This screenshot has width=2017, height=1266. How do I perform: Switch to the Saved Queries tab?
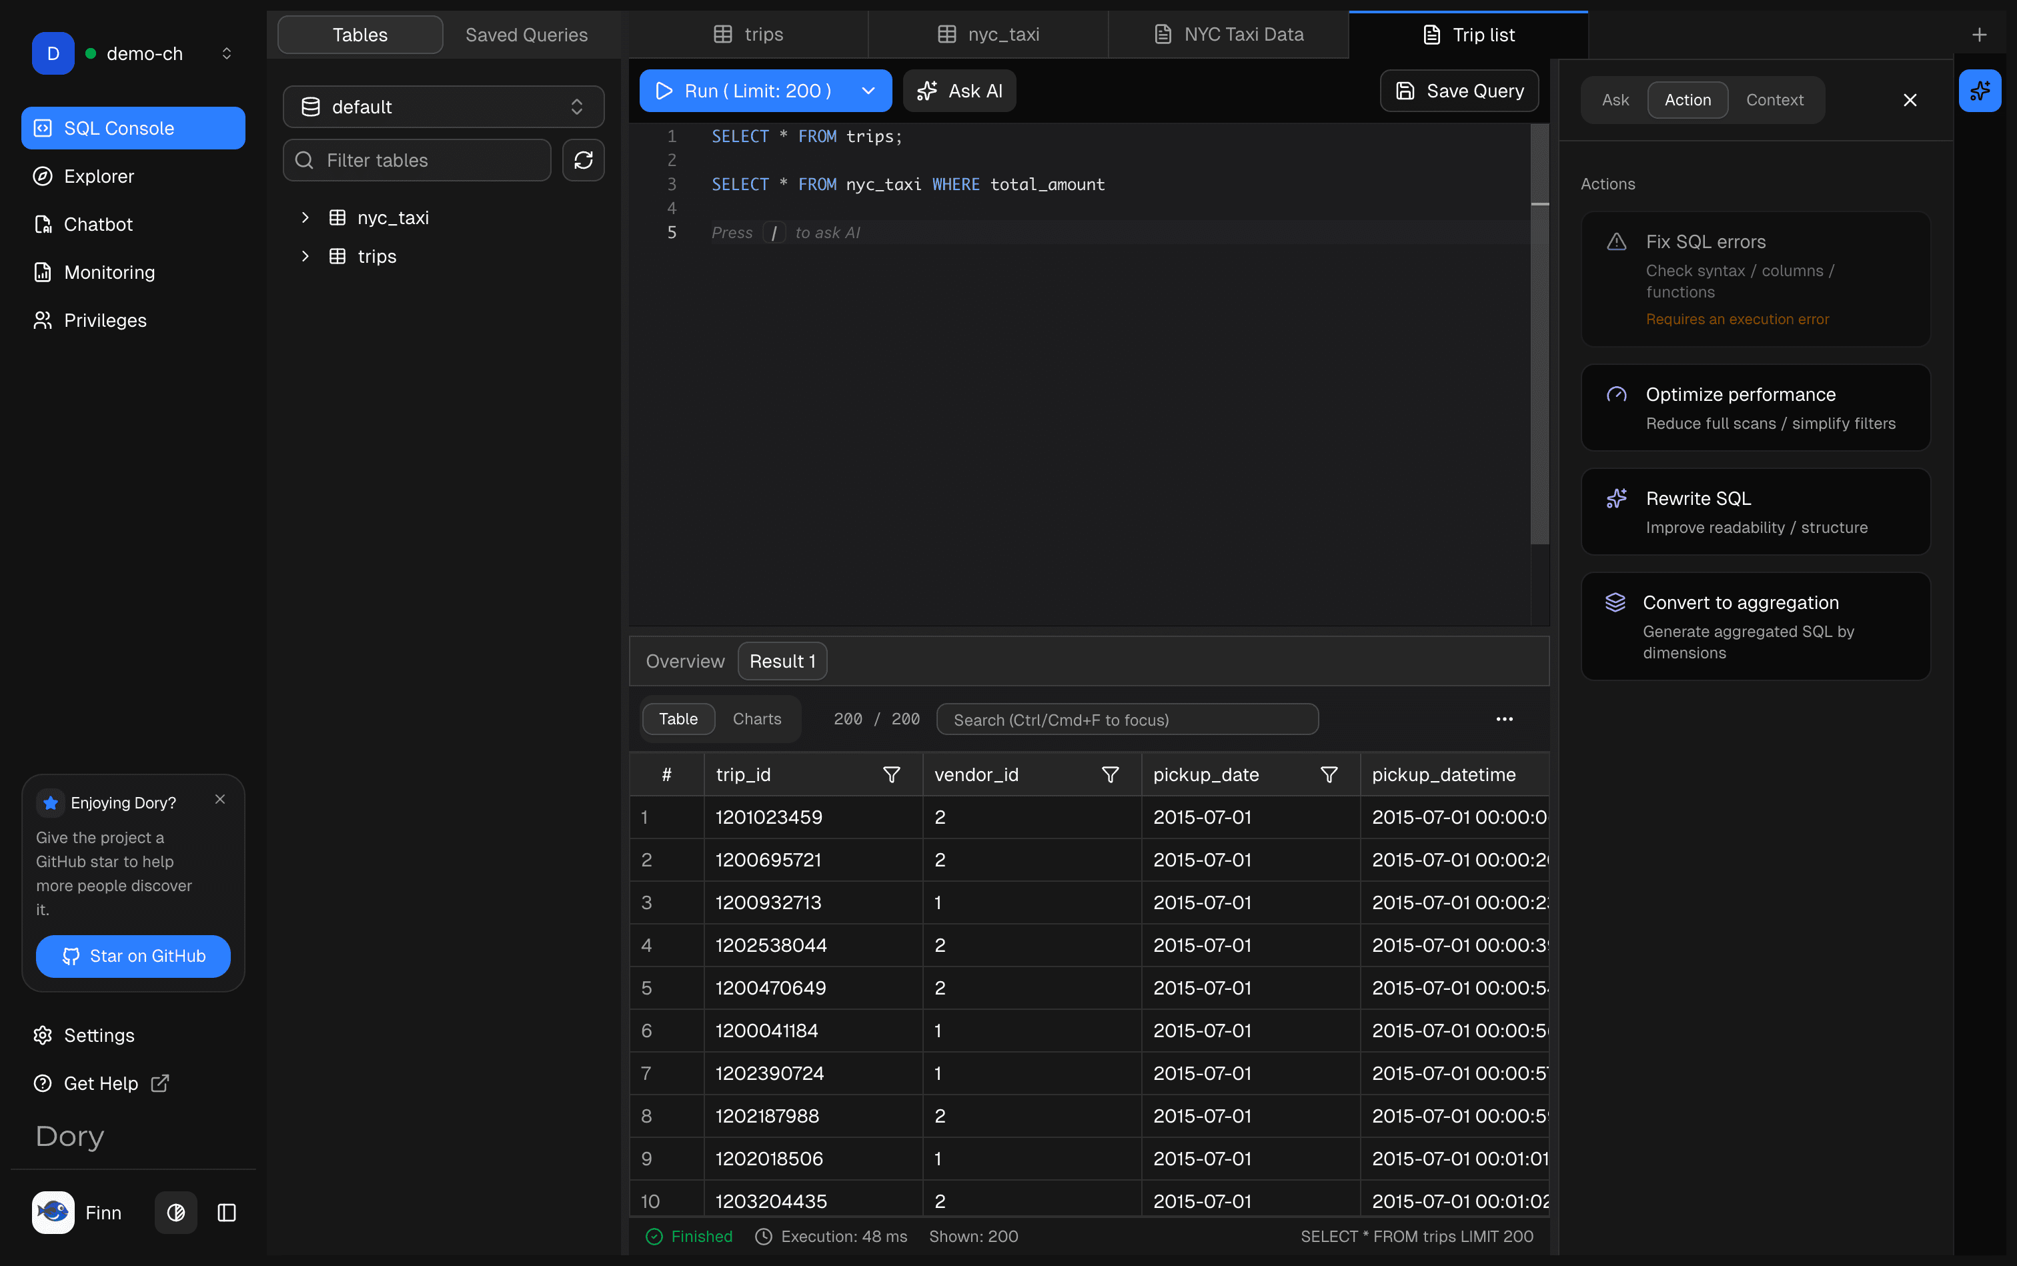pyautogui.click(x=527, y=34)
